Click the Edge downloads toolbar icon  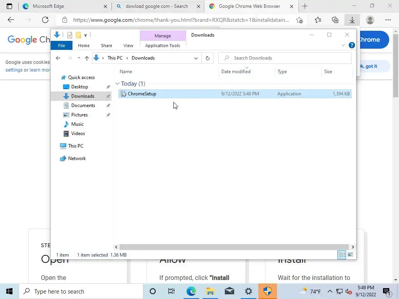click(x=352, y=20)
